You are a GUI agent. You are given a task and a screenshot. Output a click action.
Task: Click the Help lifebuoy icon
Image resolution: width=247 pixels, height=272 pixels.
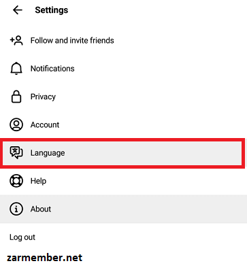coord(16,181)
